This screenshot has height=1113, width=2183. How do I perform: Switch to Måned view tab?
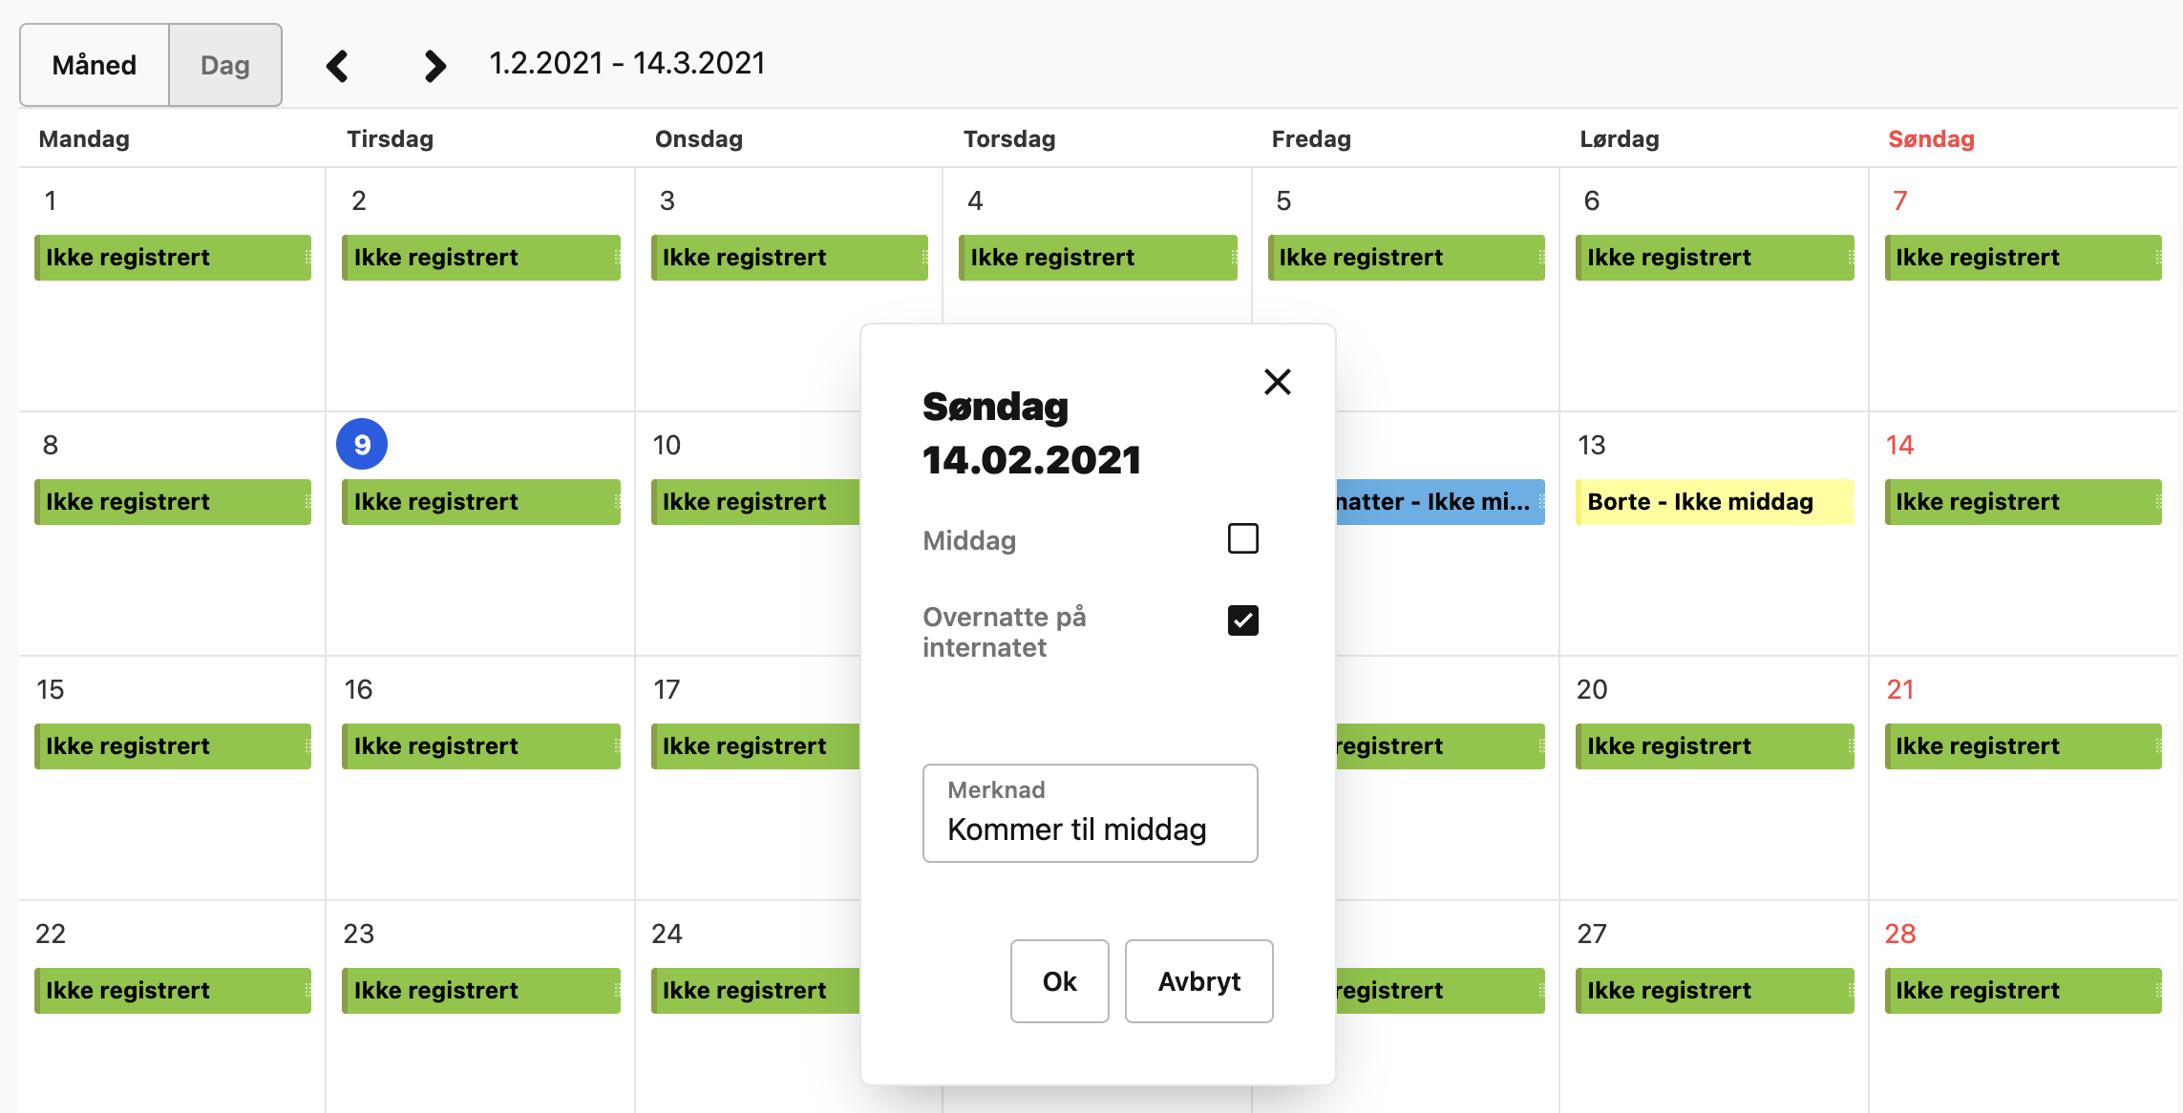(x=95, y=65)
